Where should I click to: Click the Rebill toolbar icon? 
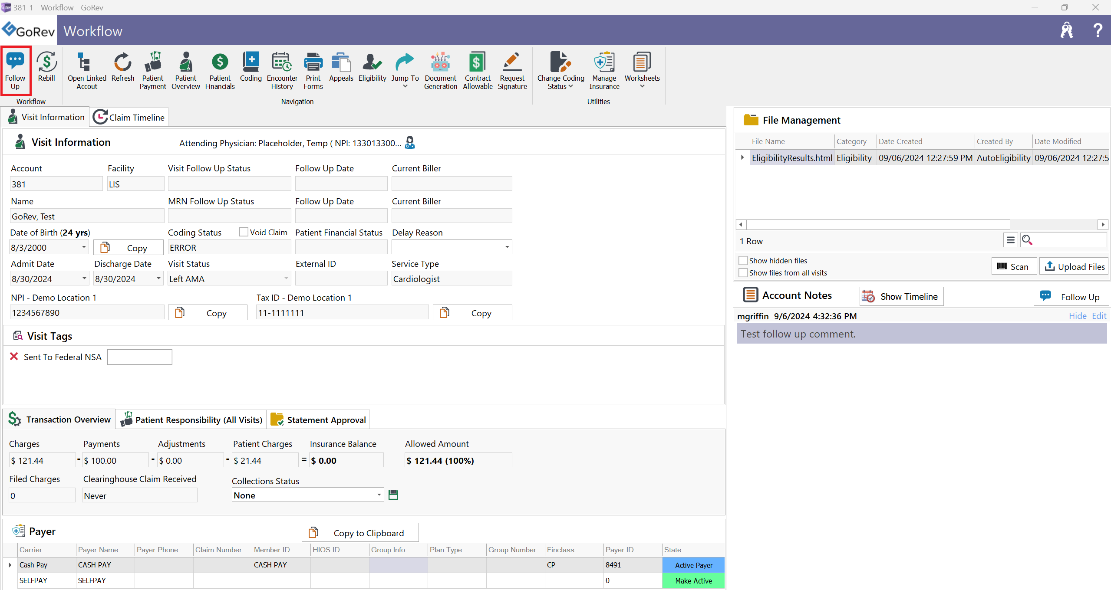coord(46,67)
